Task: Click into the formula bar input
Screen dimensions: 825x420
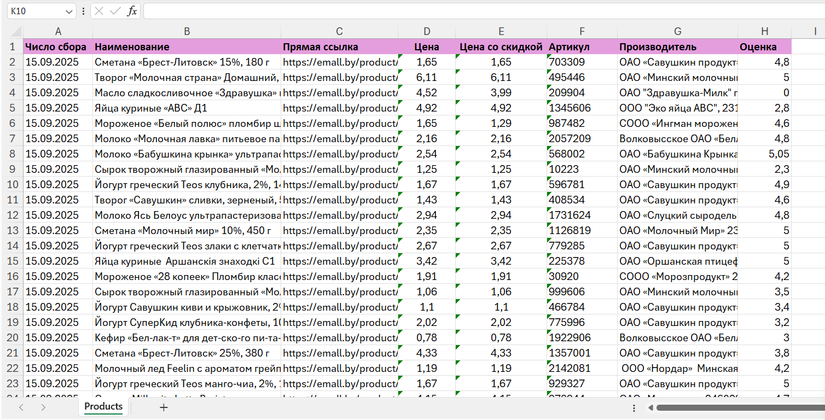Action: pyautogui.click(x=484, y=11)
